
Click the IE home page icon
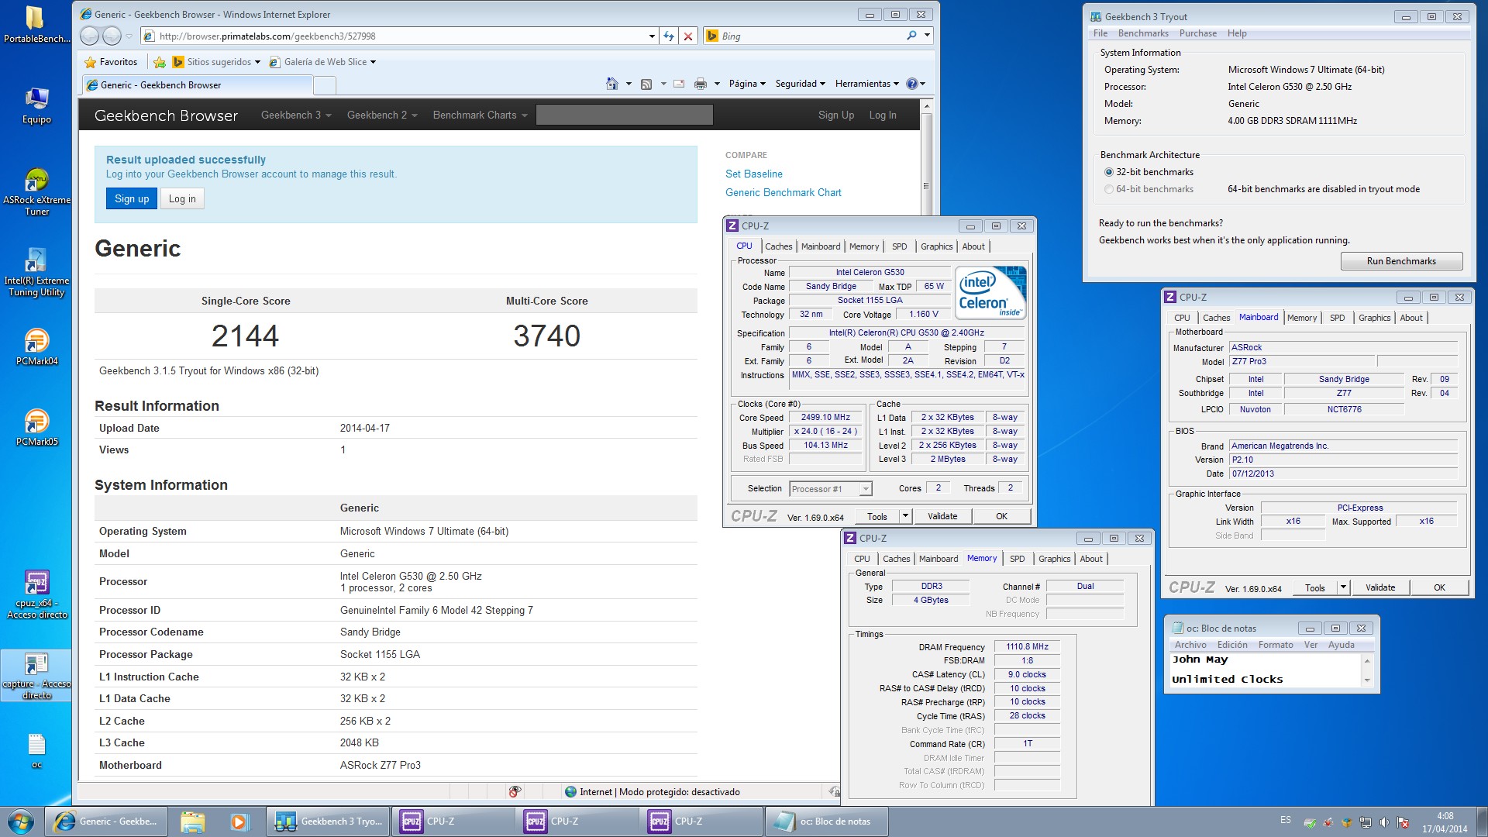click(x=612, y=84)
